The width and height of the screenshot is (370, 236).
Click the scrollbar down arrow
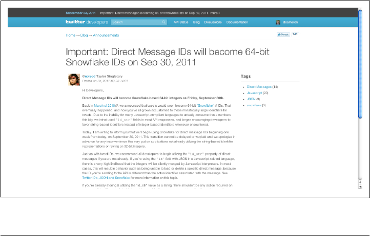pyautogui.click(x=360, y=187)
